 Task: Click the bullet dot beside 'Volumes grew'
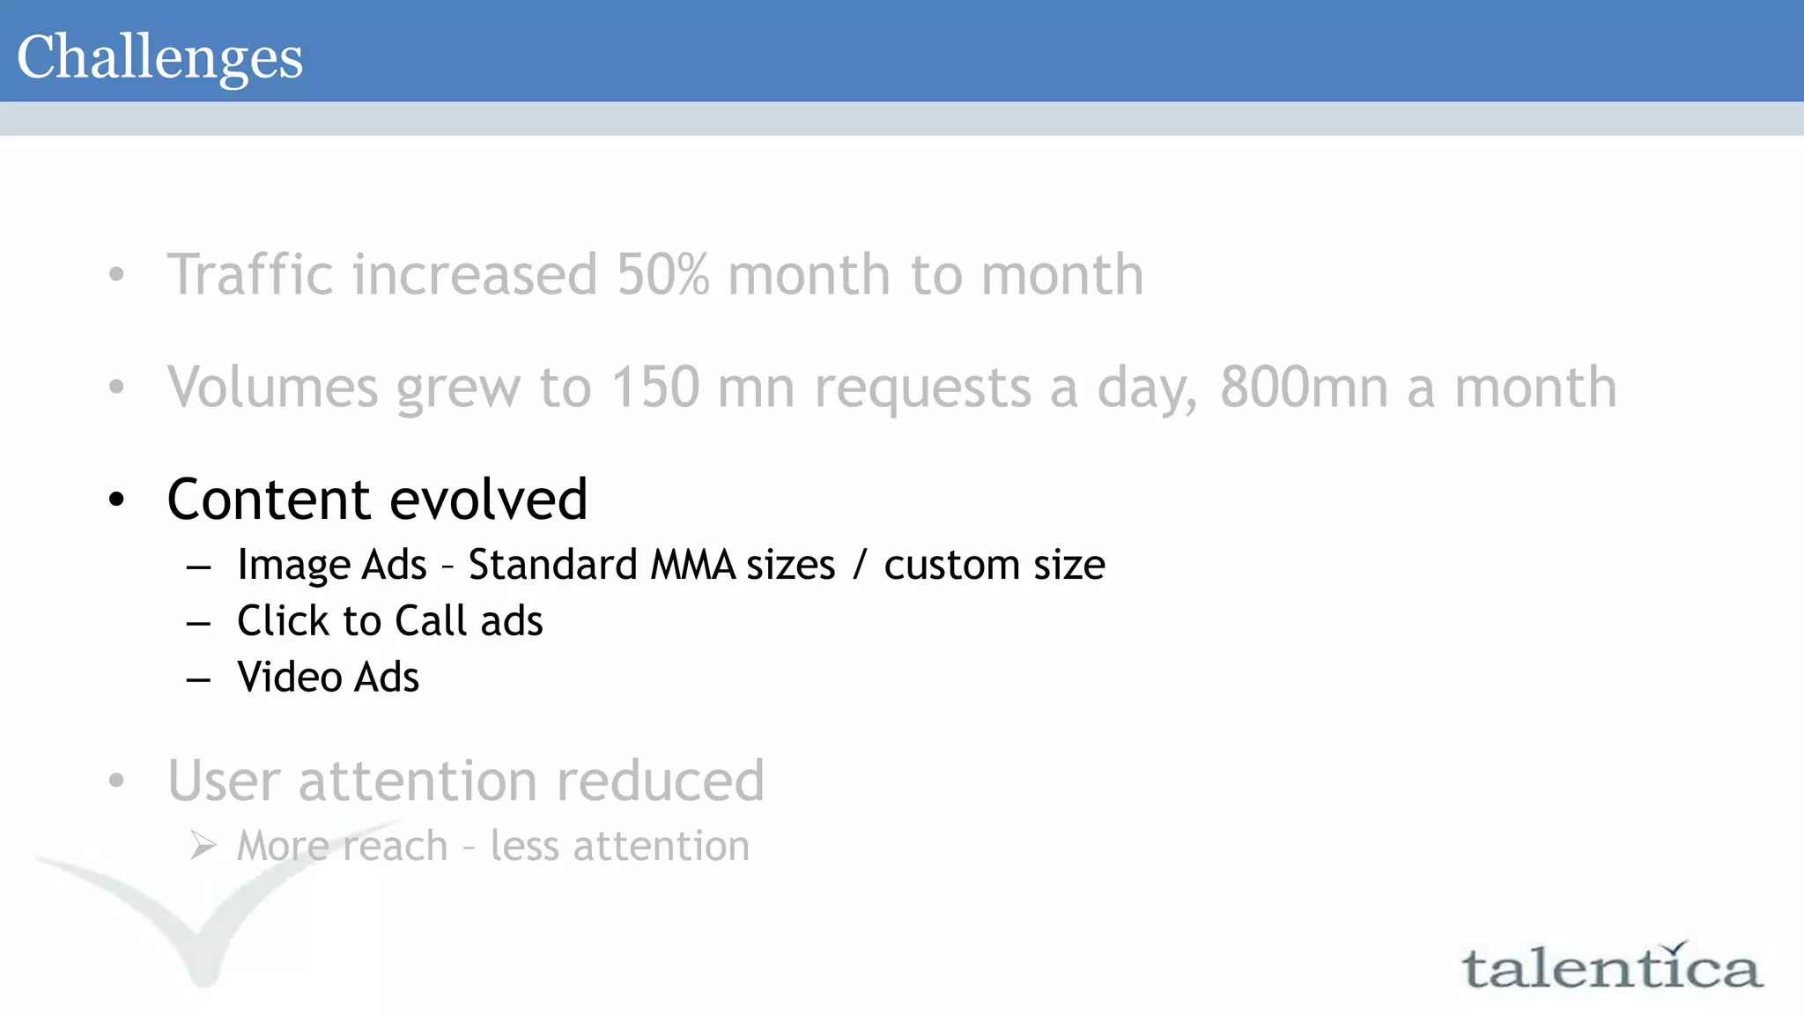coord(117,386)
